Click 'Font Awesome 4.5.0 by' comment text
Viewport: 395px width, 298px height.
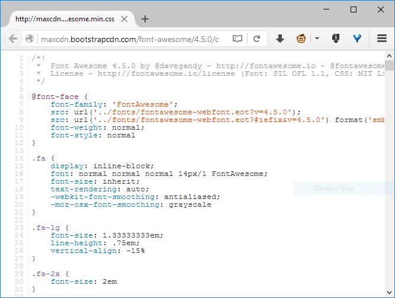point(100,66)
